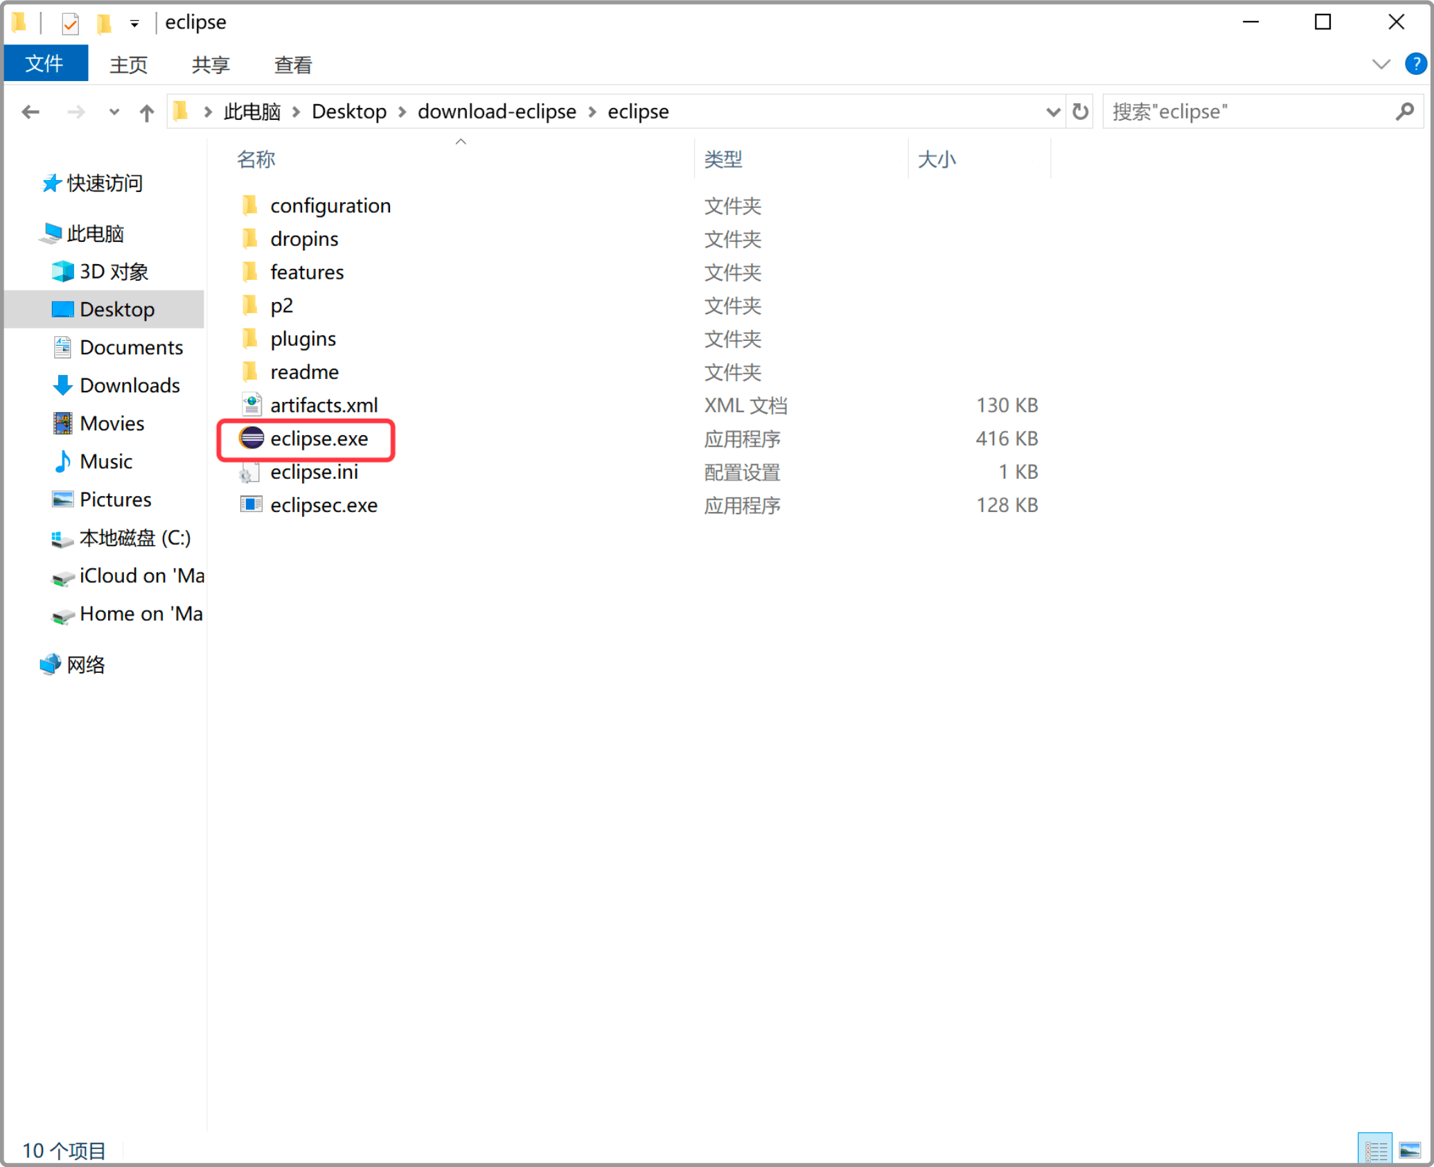Select the readme folder icon
This screenshot has height=1167, width=1434.
coord(250,371)
